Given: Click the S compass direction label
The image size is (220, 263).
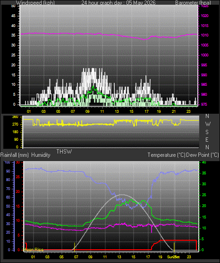Looking at the screenshot, I should 207,132.
